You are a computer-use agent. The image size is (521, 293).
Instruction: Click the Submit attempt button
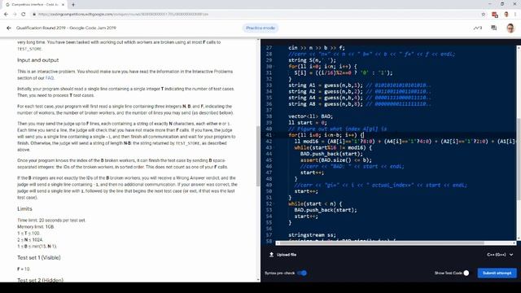[497, 273]
